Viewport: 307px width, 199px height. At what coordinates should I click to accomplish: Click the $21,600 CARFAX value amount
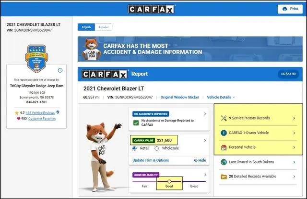(164, 140)
